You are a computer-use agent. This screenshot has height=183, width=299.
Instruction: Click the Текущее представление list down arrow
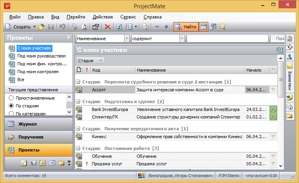[69, 112]
